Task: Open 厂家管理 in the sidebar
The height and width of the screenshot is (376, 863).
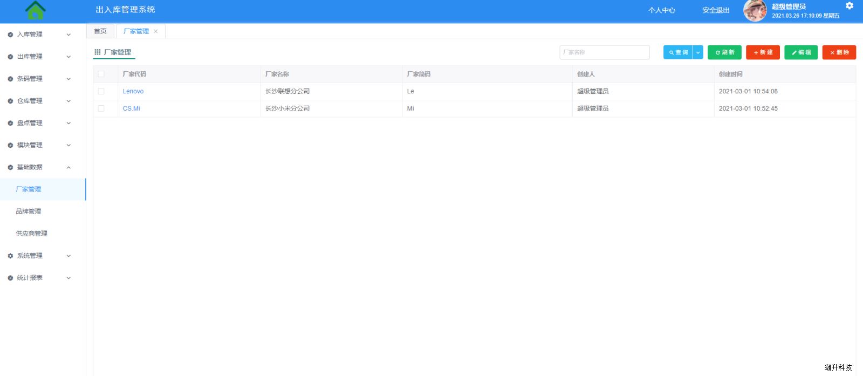Action: 43,189
